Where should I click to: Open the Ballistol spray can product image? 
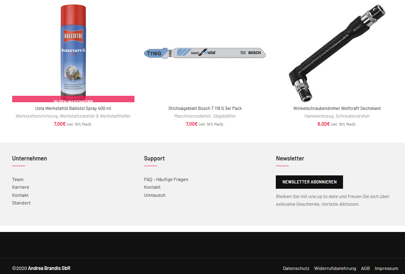pos(73,50)
